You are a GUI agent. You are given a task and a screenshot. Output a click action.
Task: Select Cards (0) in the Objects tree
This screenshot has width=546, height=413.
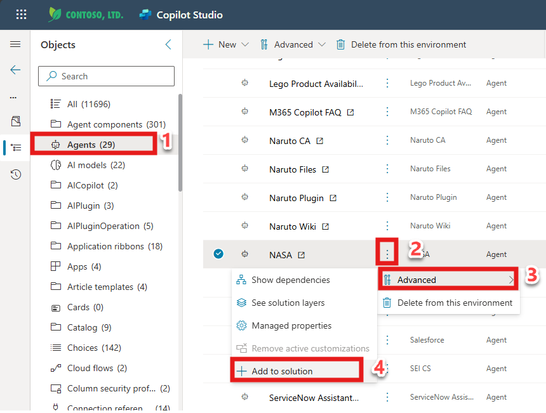coord(77,307)
